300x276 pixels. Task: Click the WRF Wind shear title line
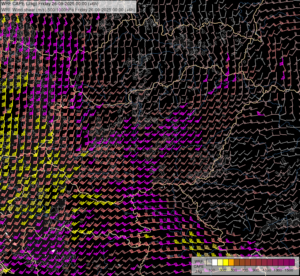coord(68,10)
